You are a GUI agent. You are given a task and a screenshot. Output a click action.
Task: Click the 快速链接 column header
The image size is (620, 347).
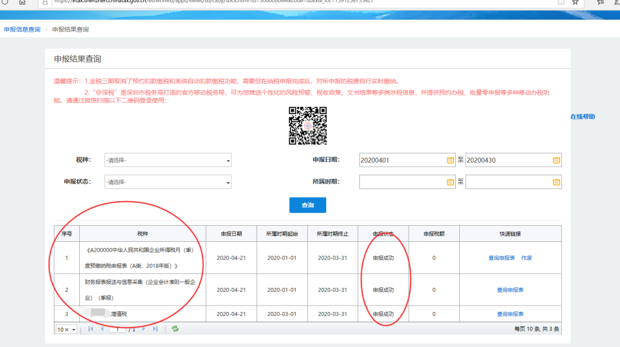(x=510, y=234)
